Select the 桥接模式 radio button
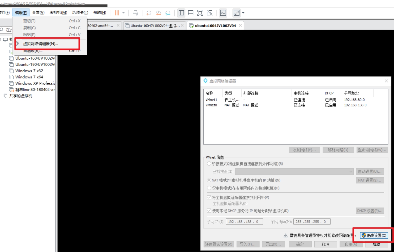Image resolution: width=394 pixels, height=252 pixels. pos(209,164)
